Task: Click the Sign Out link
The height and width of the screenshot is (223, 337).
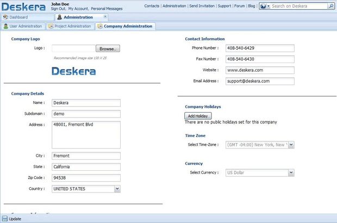Action: click(x=58, y=9)
